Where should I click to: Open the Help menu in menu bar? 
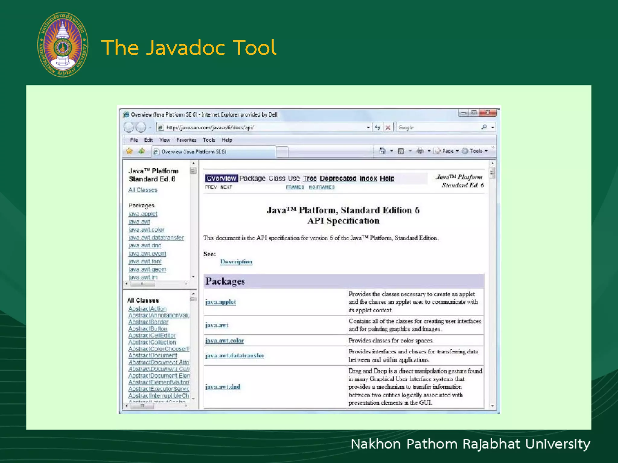tap(227, 140)
